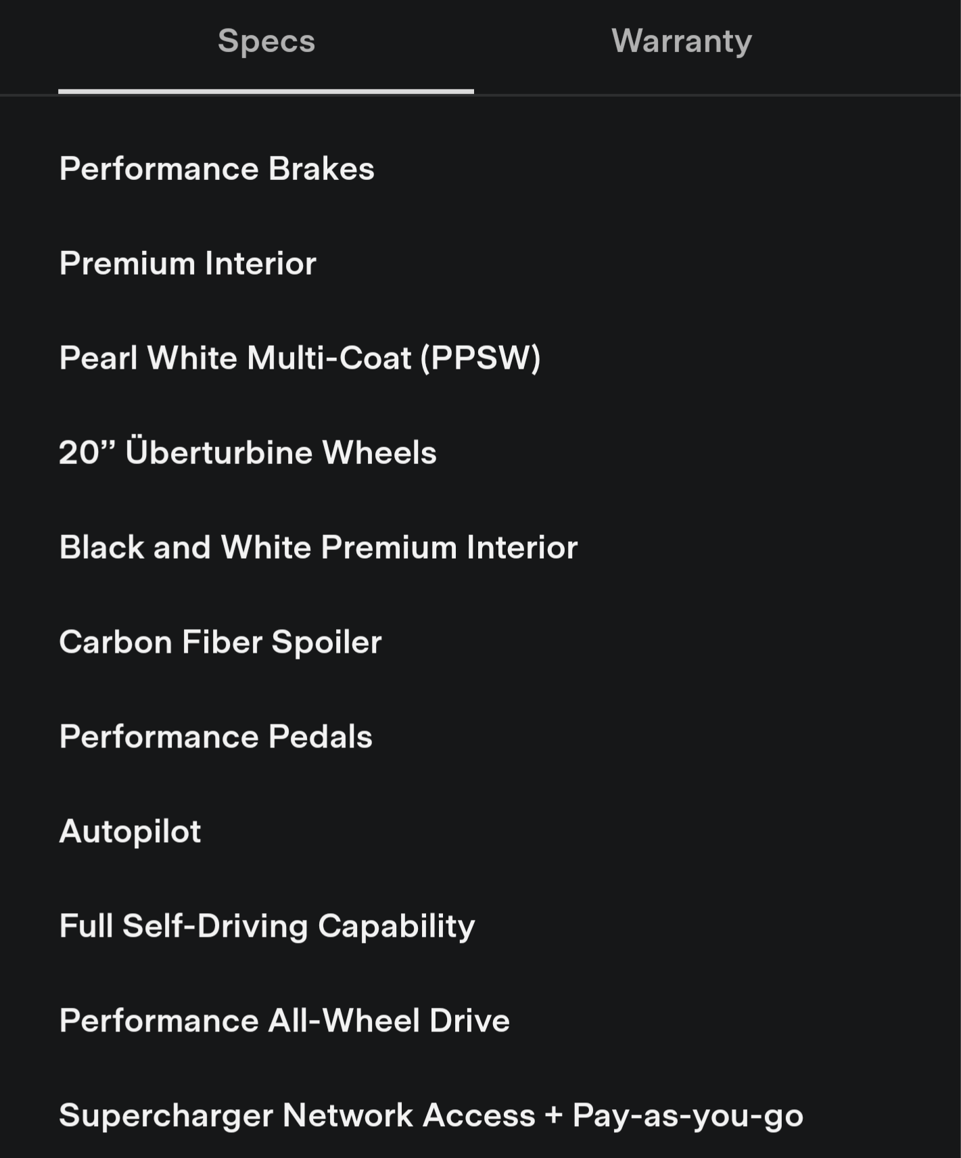The image size is (961, 1158).
Task: Choose the Carbon Fiber Spoiler entry
Action: click(220, 642)
